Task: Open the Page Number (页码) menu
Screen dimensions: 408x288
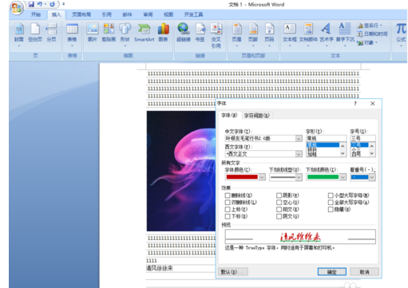Action: click(269, 34)
